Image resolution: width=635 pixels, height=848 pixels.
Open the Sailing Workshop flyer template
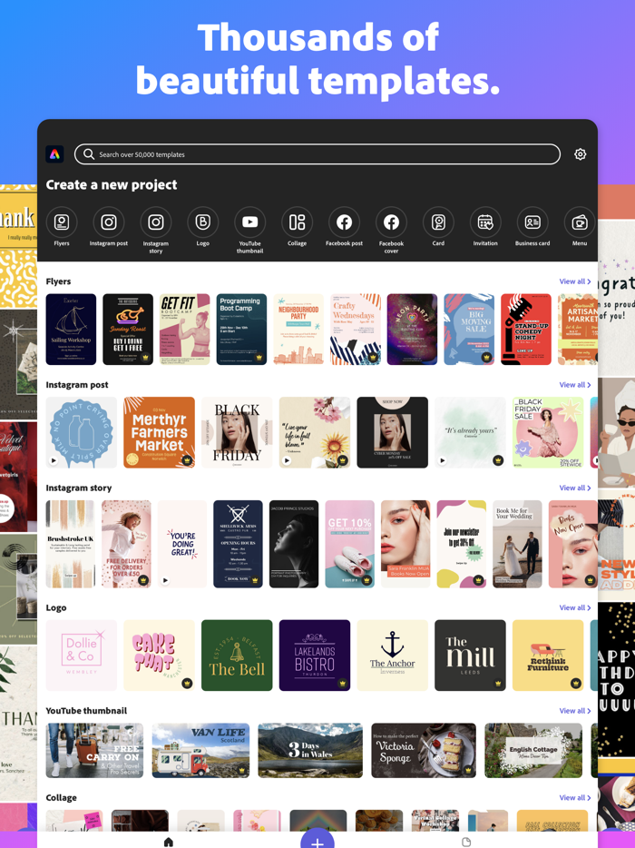(x=71, y=330)
